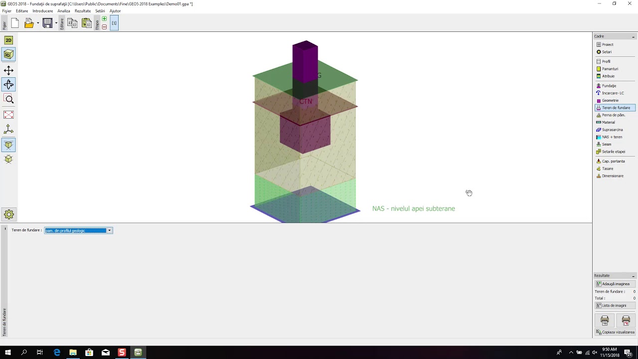
Task: Open the Seism frame
Action: (615, 144)
